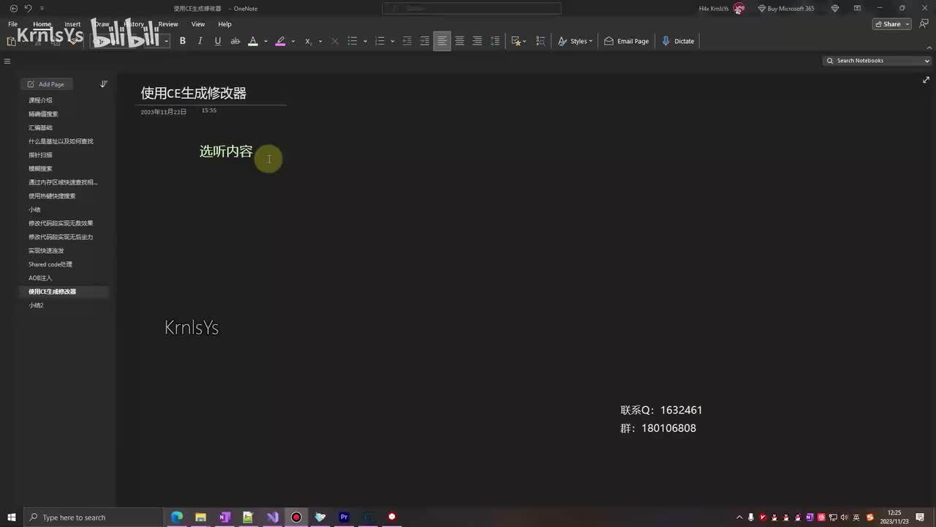Open Premiere Pro from taskbar
This screenshot has height=527, width=936.
pos(344,517)
